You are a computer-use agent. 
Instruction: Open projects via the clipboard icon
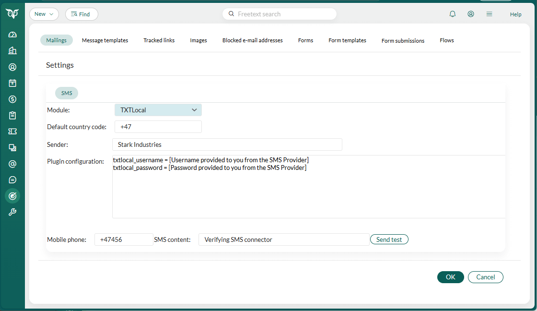coord(12,115)
